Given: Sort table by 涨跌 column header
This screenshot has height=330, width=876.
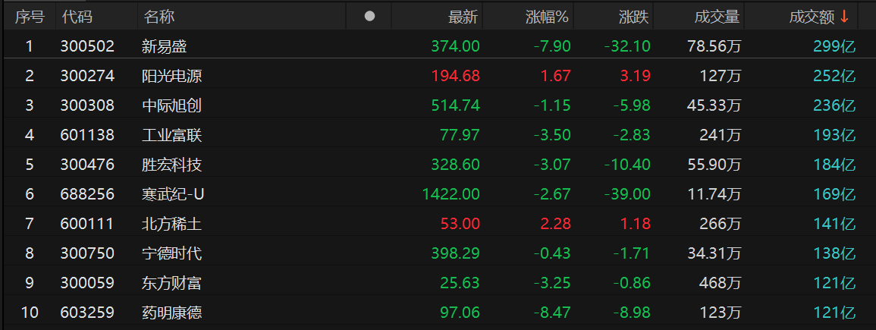Looking at the screenshot, I should [633, 17].
